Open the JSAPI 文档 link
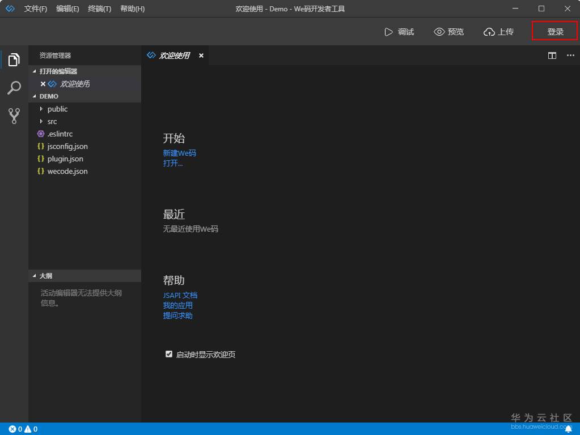Image resolution: width=580 pixels, height=435 pixels. (180, 295)
